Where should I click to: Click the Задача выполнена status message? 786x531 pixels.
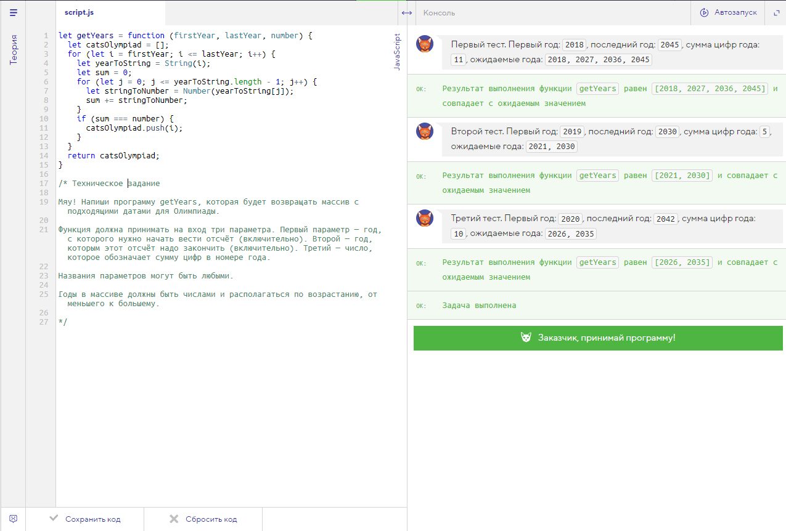[x=479, y=306]
